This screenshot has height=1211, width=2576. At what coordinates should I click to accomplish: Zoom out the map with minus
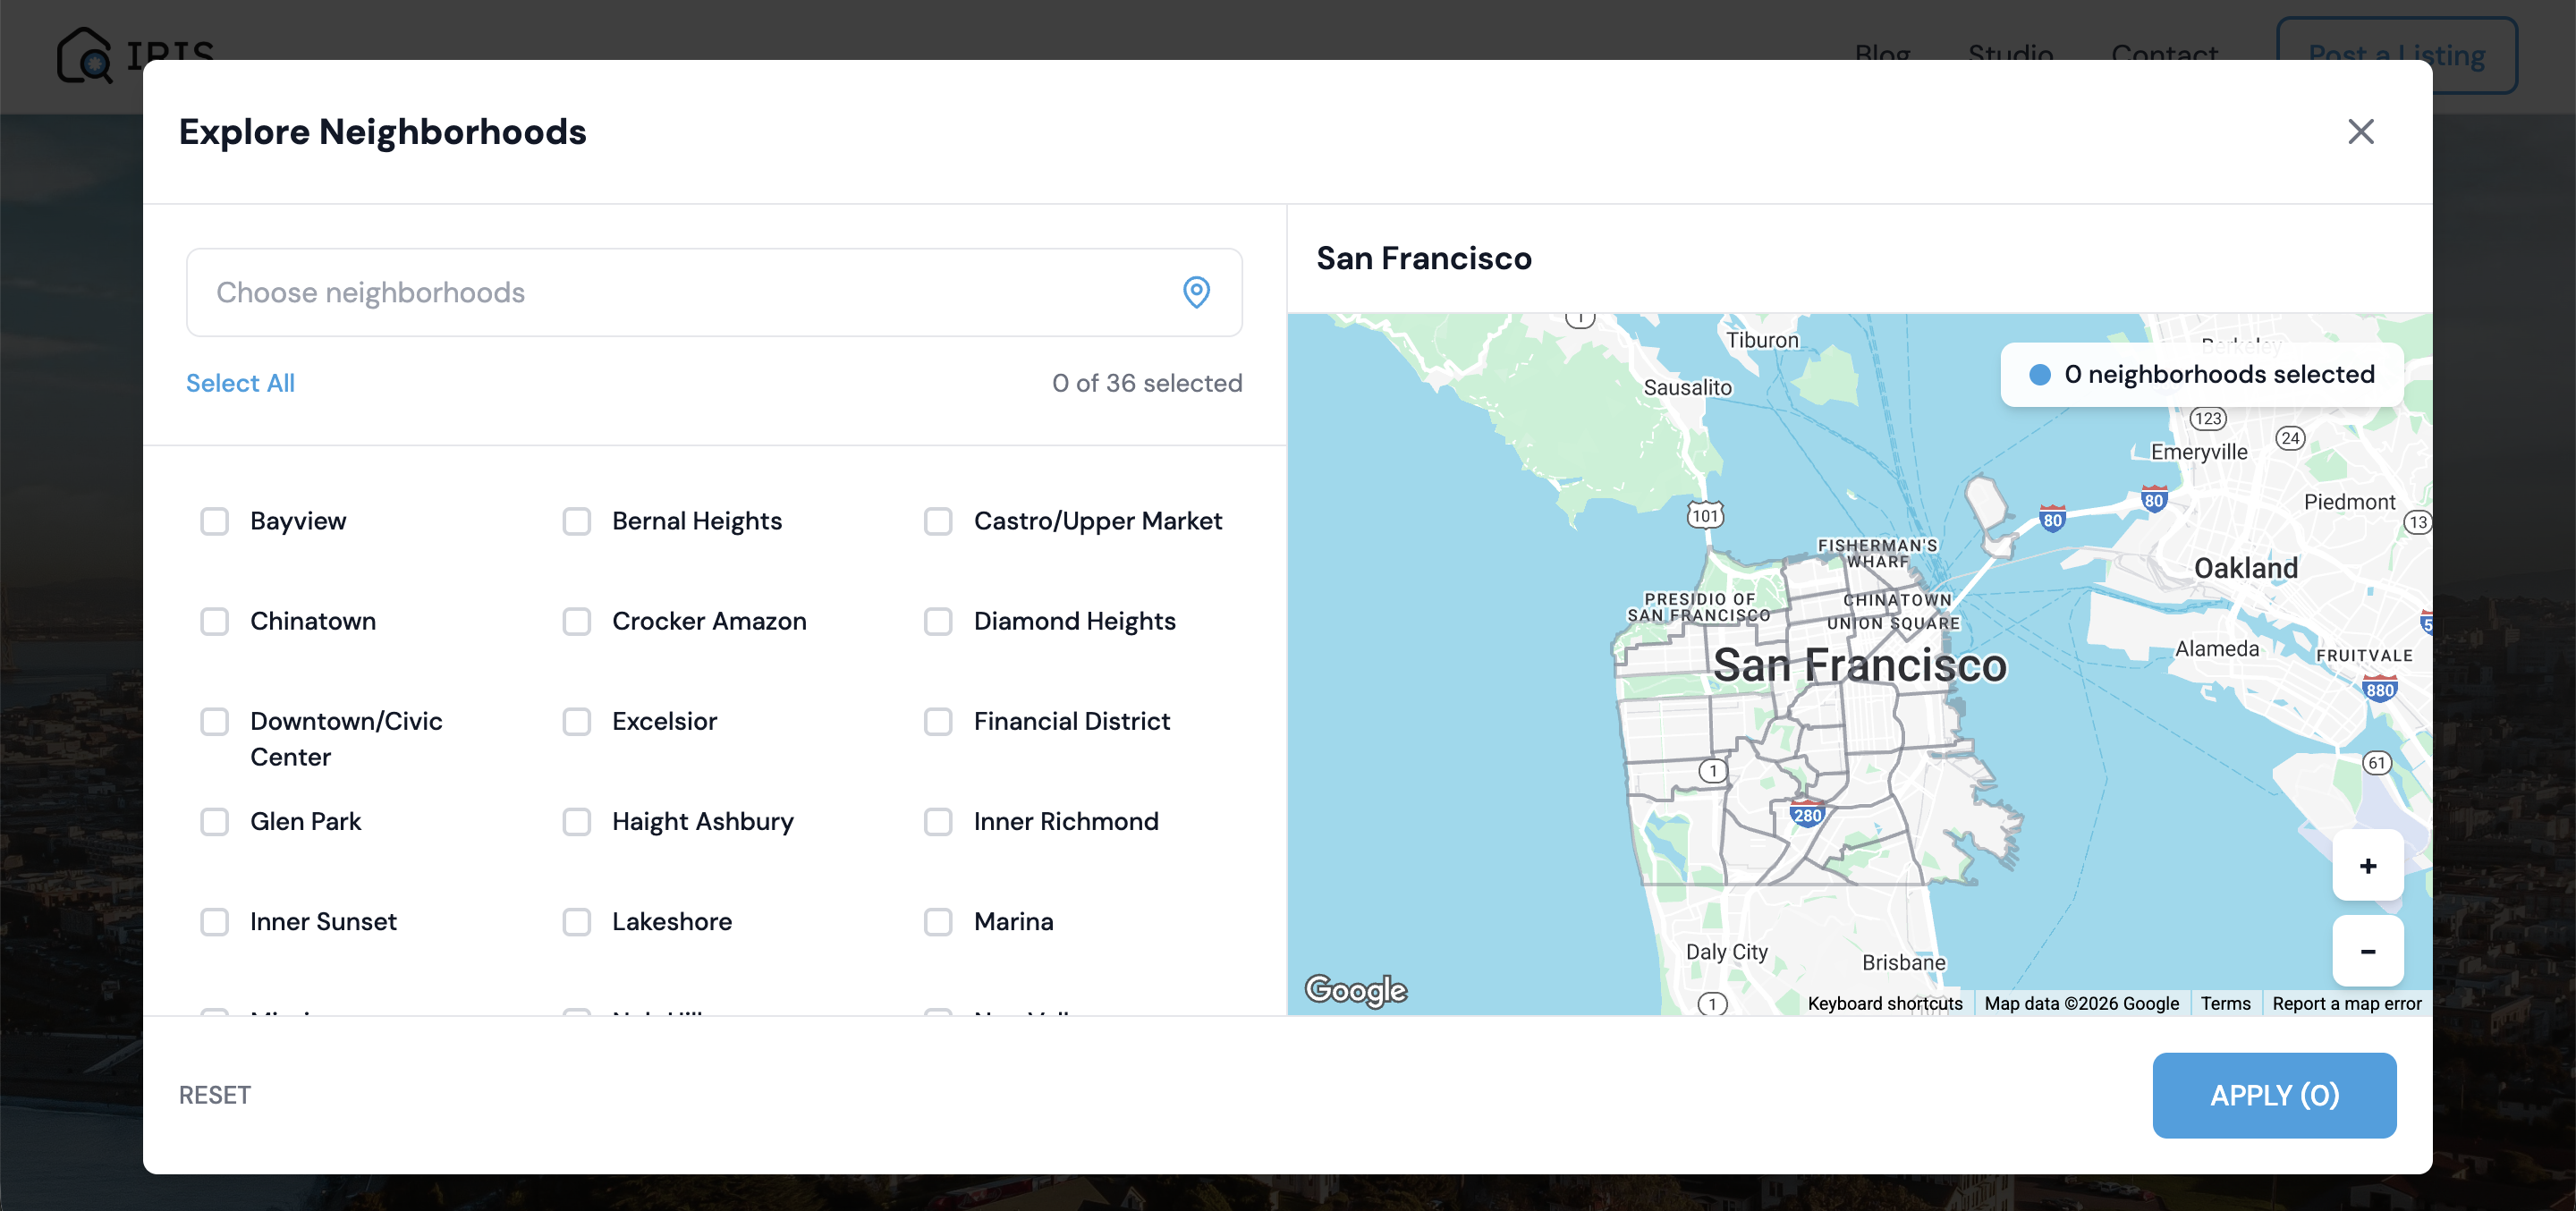(2367, 951)
